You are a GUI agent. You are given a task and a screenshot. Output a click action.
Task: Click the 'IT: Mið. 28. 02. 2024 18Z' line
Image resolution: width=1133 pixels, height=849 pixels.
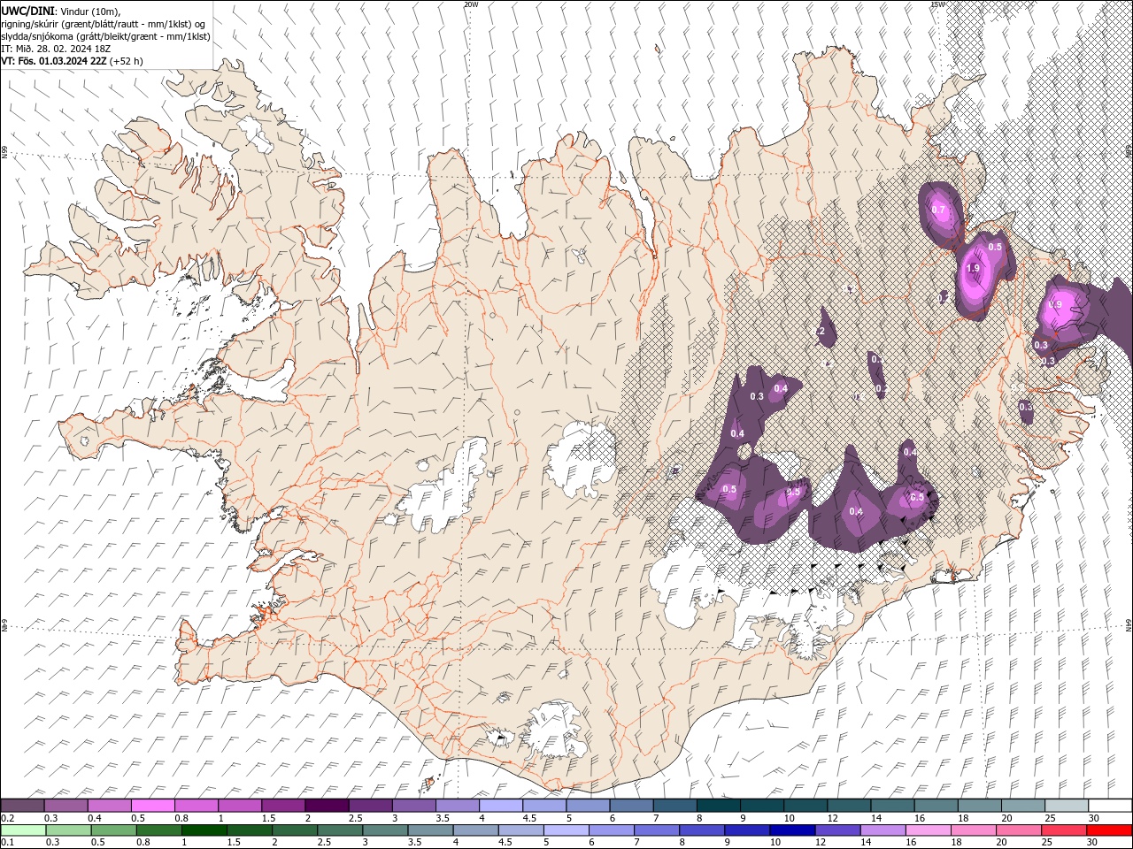click(x=56, y=49)
